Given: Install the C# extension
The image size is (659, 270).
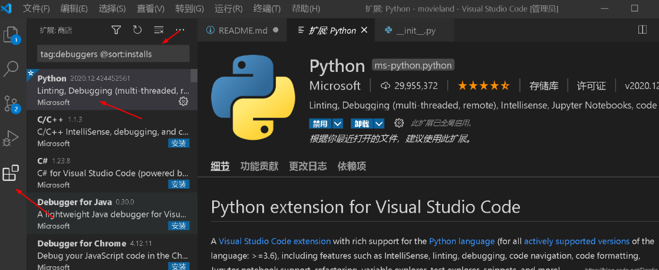Looking at the screenshot, I should (179, 184).
